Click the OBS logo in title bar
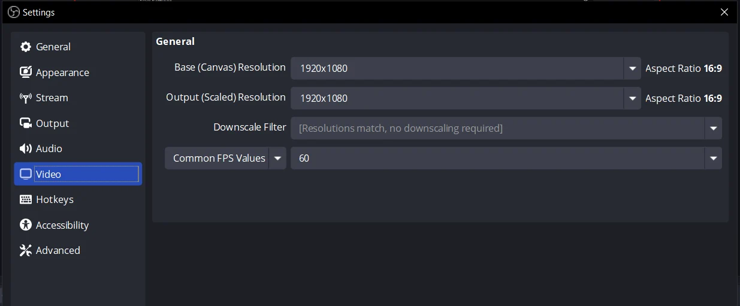 [x=13, y=12]
